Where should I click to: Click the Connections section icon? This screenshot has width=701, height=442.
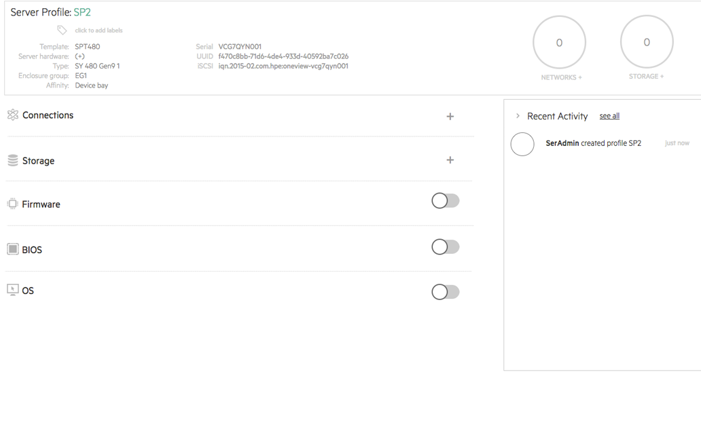click(12, 115)
